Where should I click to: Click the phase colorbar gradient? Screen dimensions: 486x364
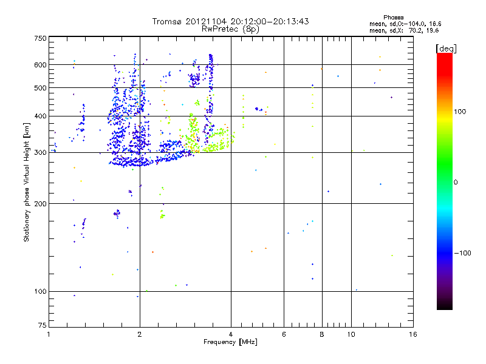click(445, 181)
